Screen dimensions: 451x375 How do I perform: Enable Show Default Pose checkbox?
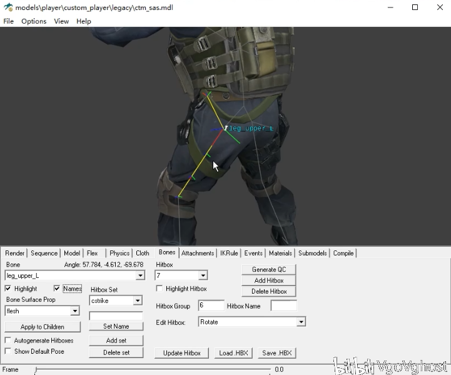pyautogui.click(x=8, y=351)
